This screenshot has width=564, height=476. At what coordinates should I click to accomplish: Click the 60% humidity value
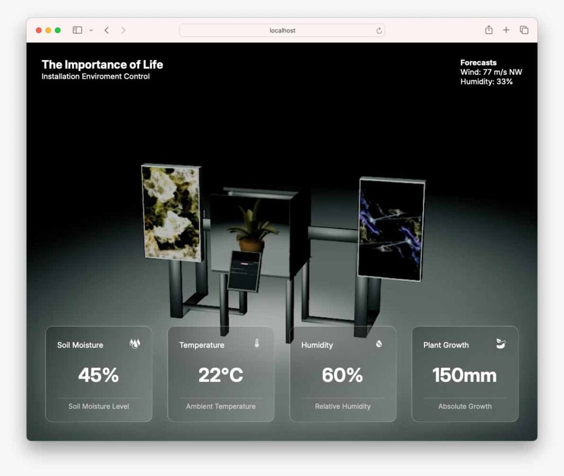pyautogui.click(x=342, y=375)
